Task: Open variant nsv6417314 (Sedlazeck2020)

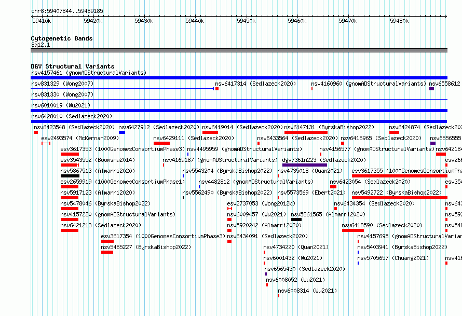Action: click(x=255, y=84)
